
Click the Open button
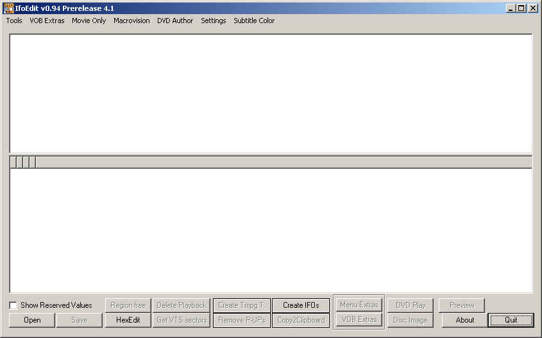coord(32,320)
